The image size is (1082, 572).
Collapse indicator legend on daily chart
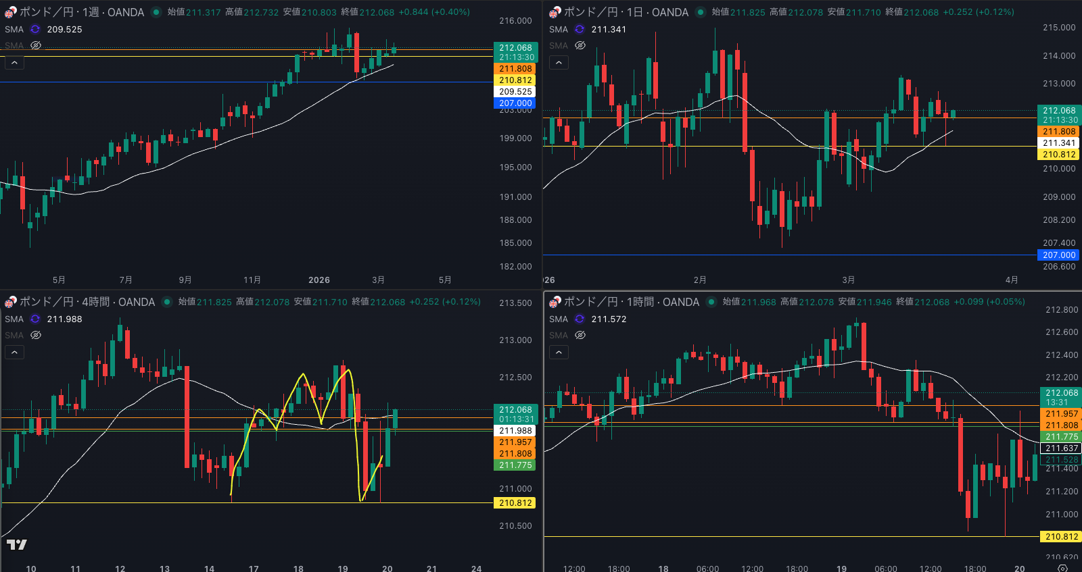pos(559,63)
